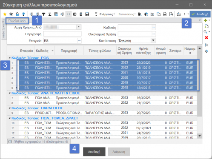
Task: Open the Κωδικός column filter arrow
Action: tap(52, 51)
